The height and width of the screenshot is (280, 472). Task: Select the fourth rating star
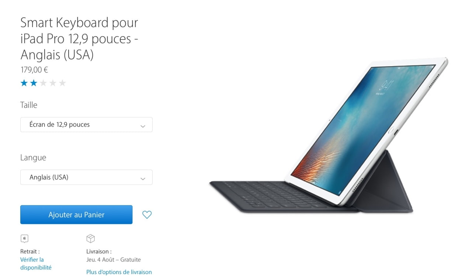click(53, 83)
